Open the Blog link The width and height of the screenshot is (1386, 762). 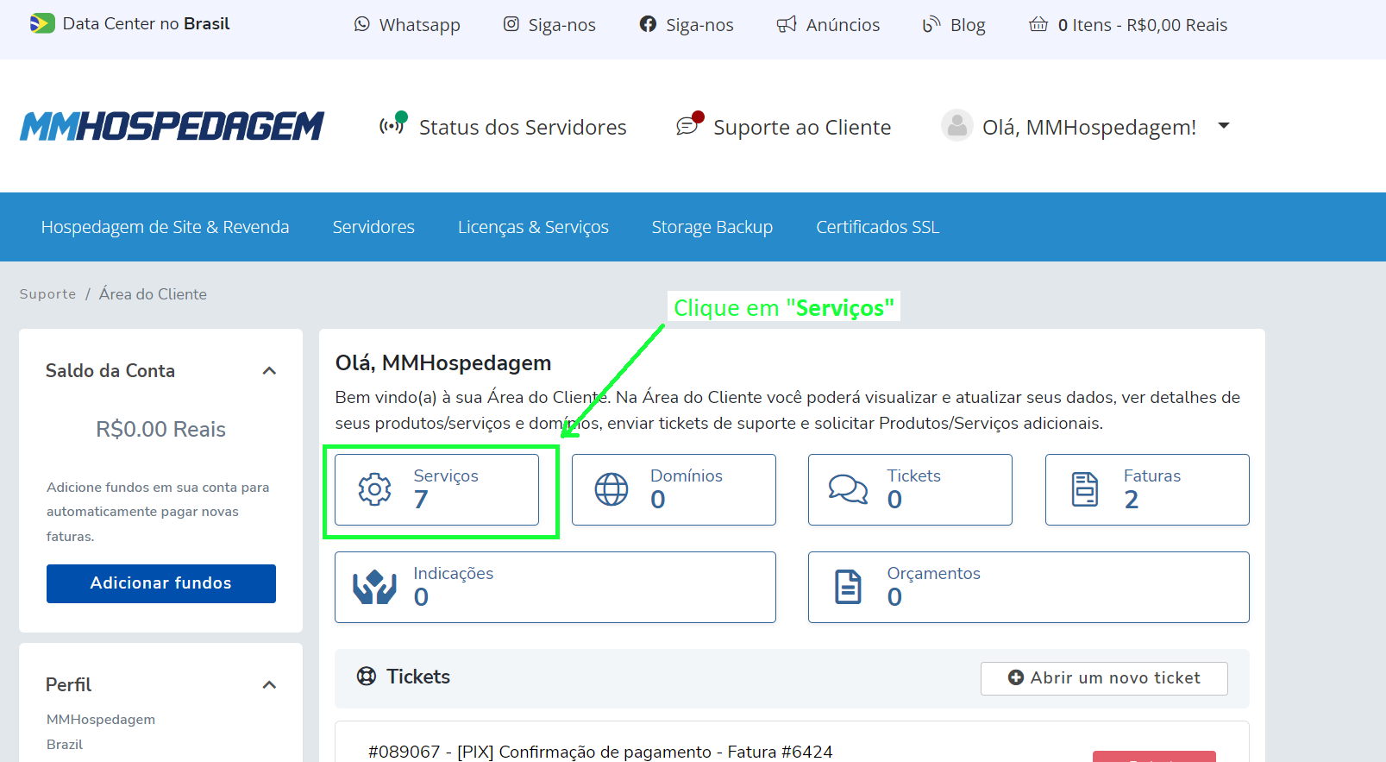click(968, 25)
